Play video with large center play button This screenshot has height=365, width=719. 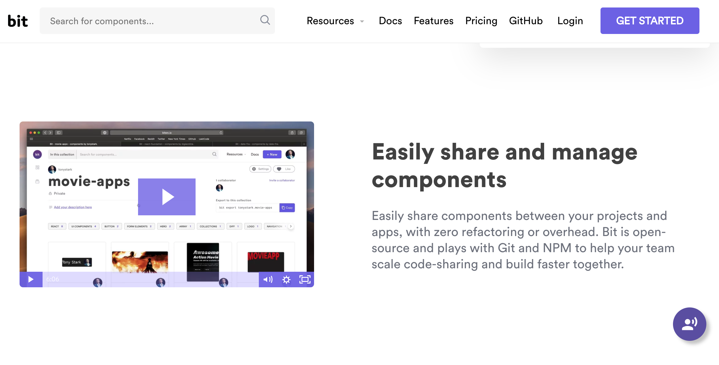(167, 197)
